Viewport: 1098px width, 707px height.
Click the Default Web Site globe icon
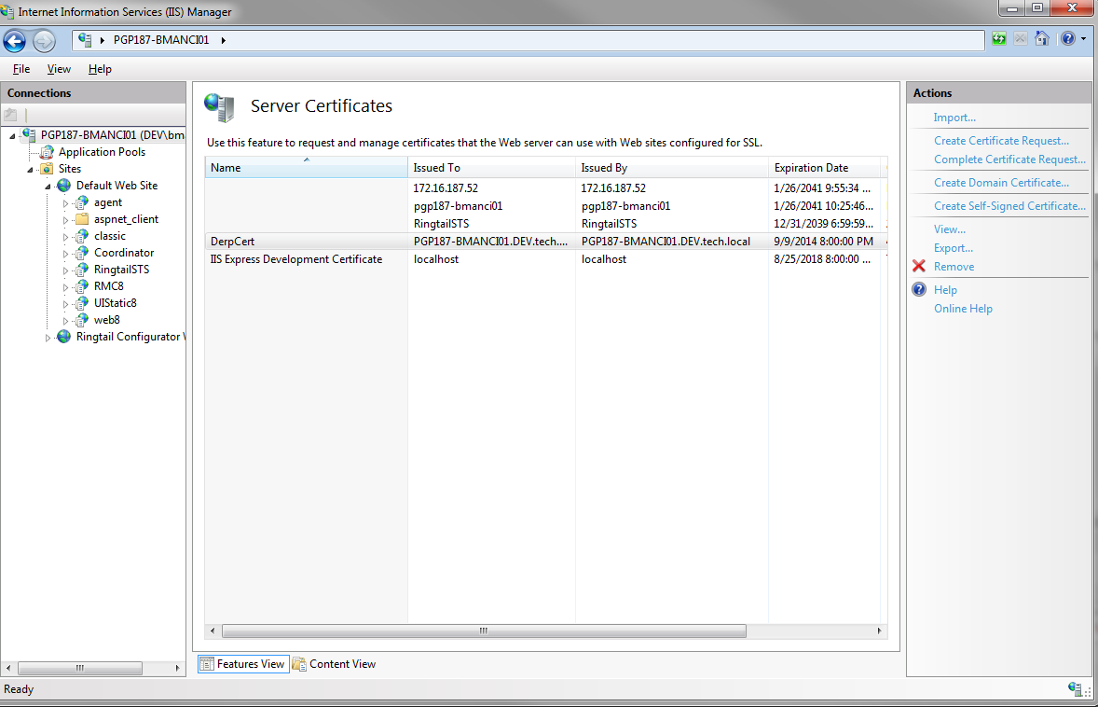pos(64,186)
